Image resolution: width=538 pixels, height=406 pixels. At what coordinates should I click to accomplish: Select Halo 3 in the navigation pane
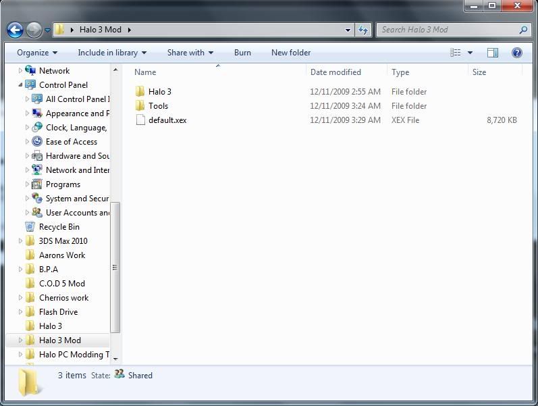[51, 326]
